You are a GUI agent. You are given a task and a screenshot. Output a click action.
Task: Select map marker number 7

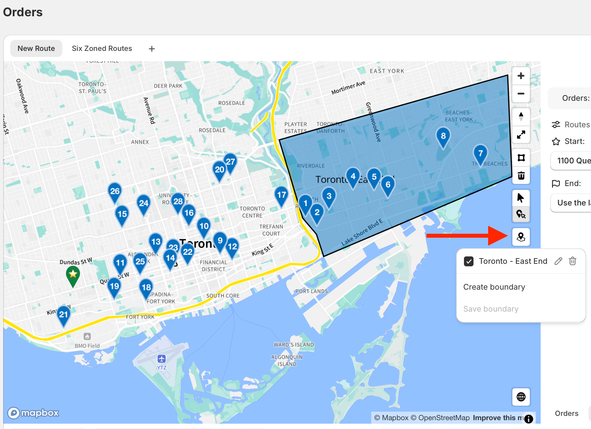click(x=481, y=155)
